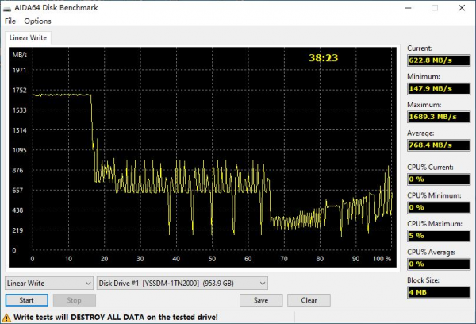The image size is (476, 324).
Task: Click the greyed-out Stop button
Action: point(74,300)
